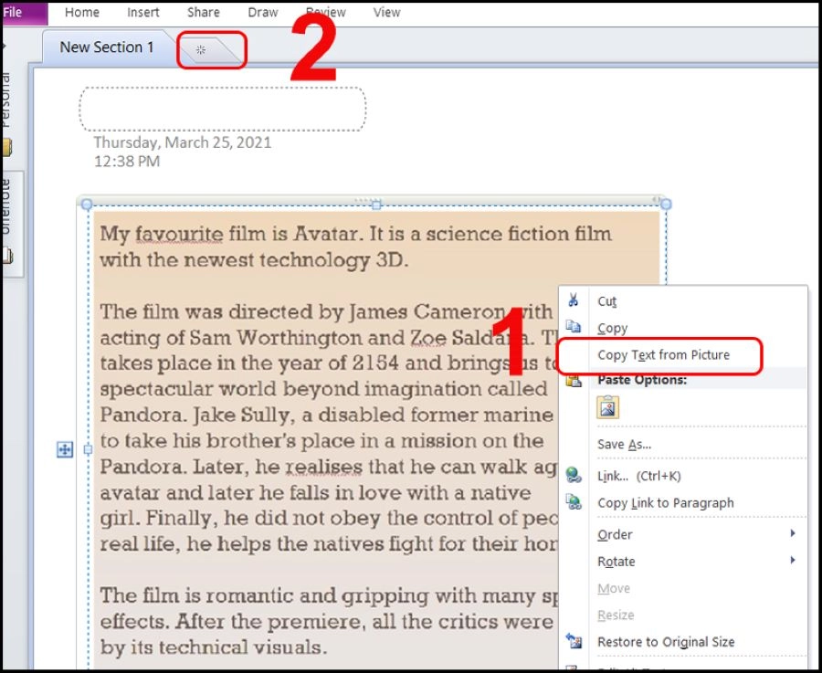Image resolution: width=822 pixels, height=673 pixels.
Task: Click the Copy icon in context menu
Action: (574, 327)
